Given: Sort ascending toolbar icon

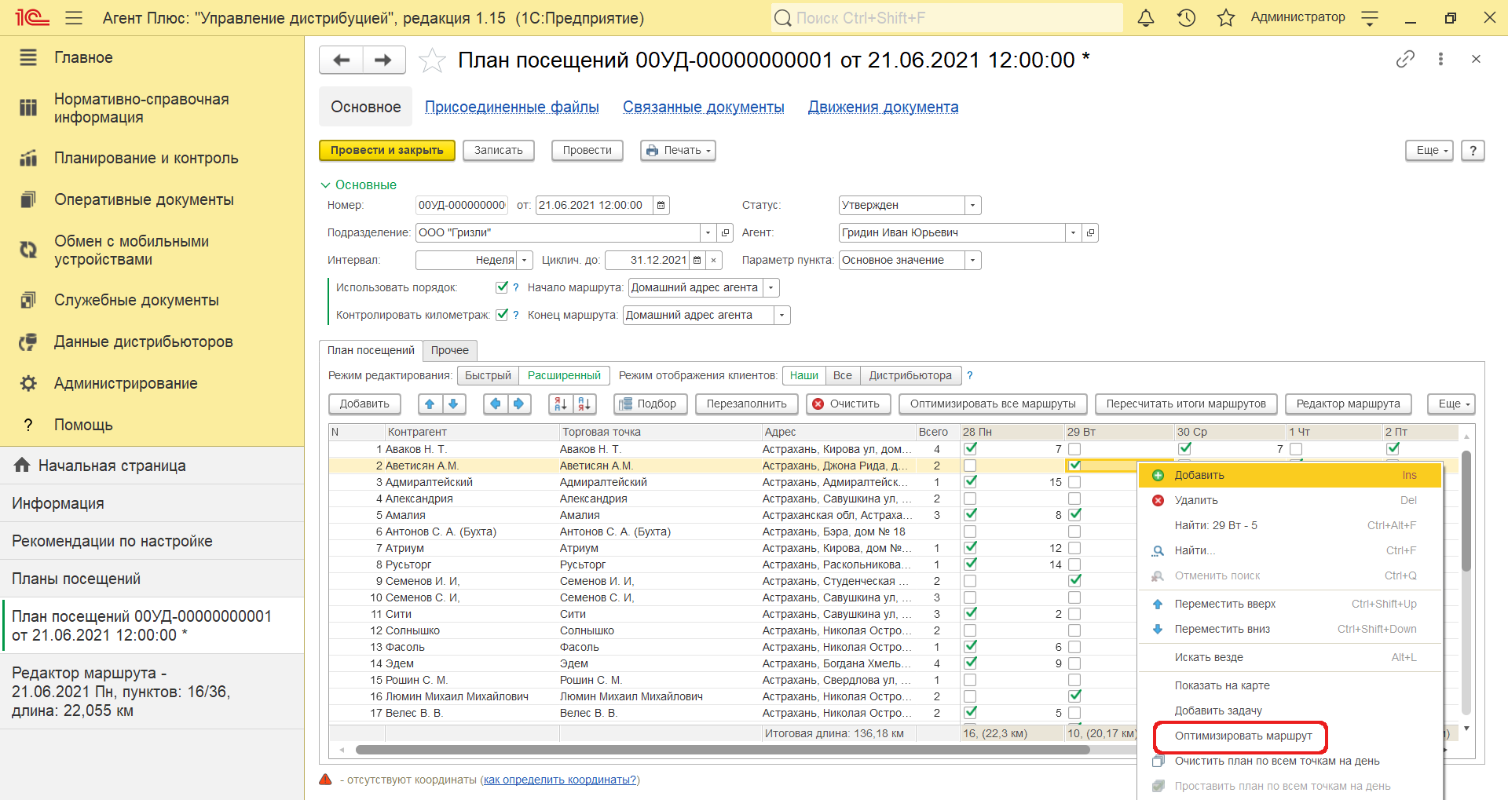Looking at the screenshot, I should (x=561, y=404).
